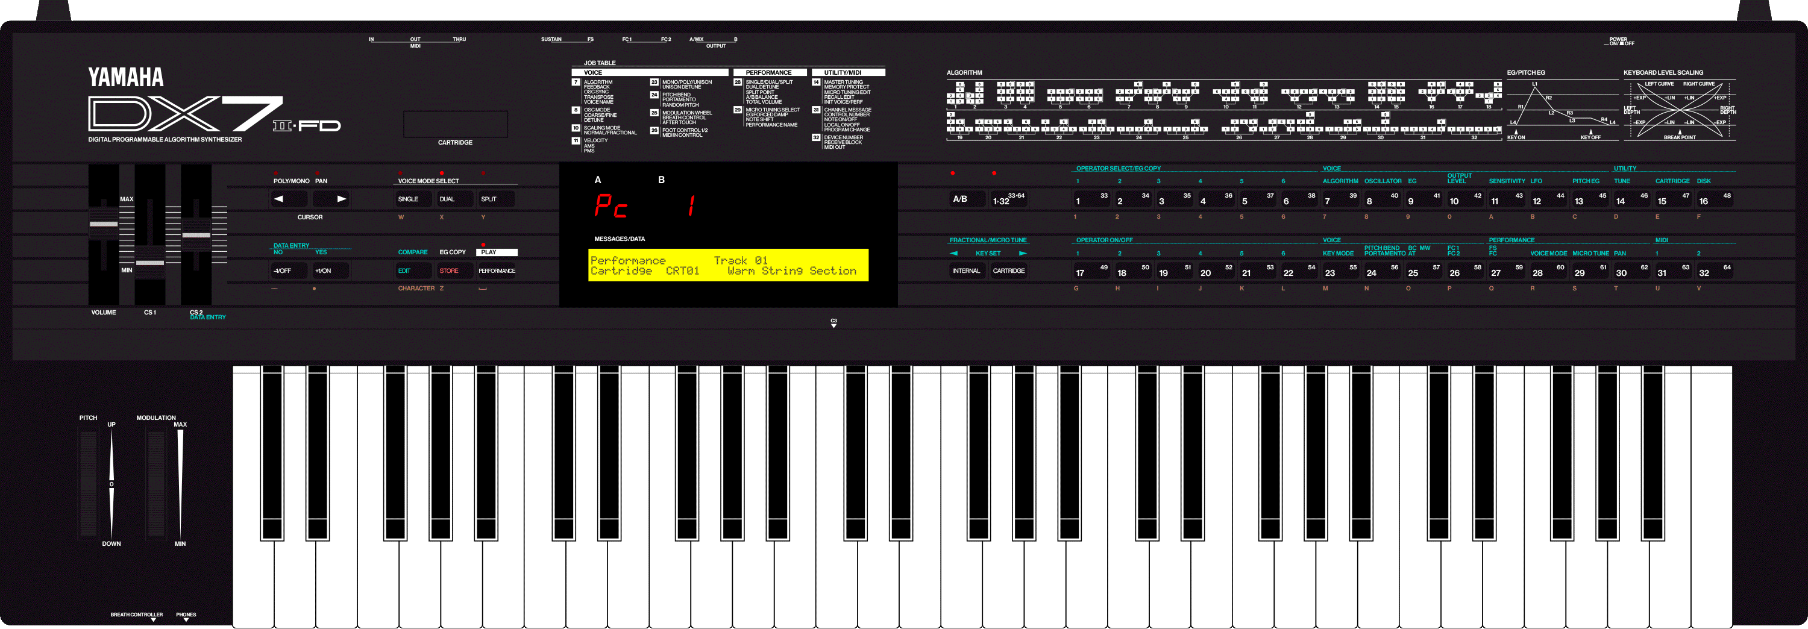Open BC MW AT with button 25

tap(1424, 272)
